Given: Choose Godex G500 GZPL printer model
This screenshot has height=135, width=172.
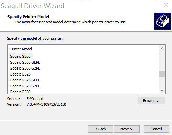Looking at the screenshot, I should click(x=25, y=68).
